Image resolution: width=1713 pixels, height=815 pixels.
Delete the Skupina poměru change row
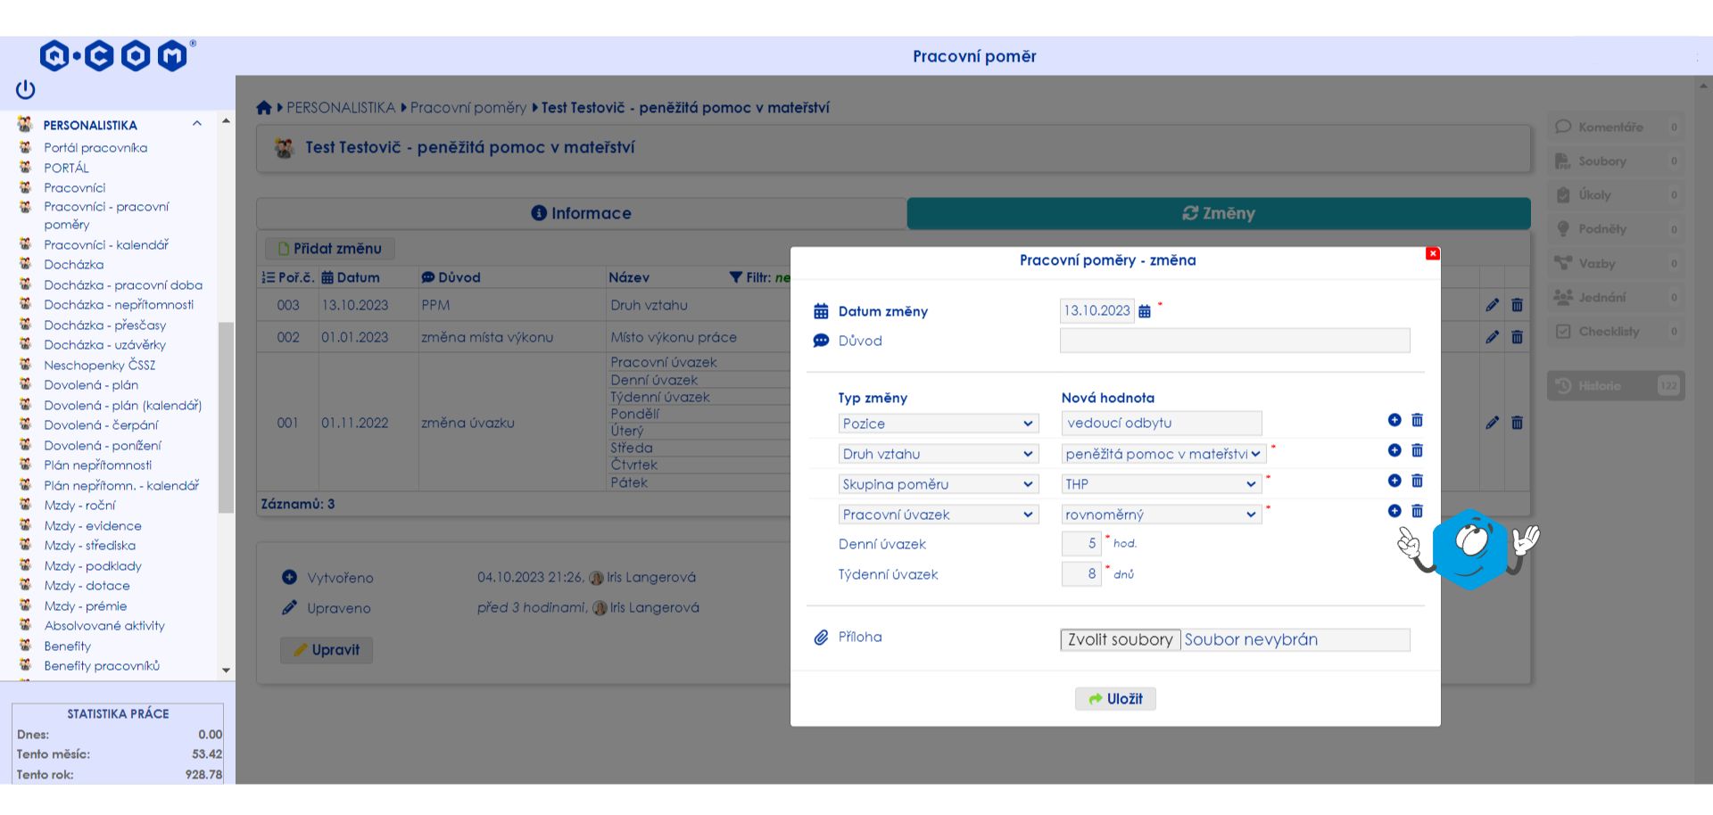(x=1417, y=481)
